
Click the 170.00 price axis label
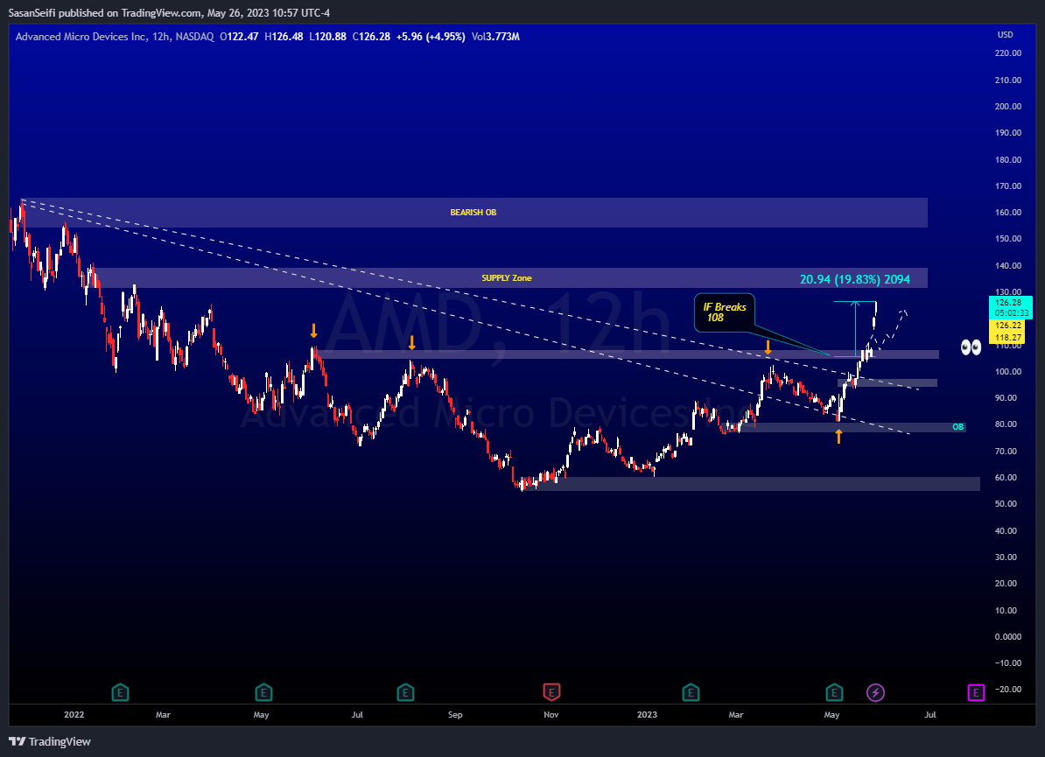point(1007,186)
